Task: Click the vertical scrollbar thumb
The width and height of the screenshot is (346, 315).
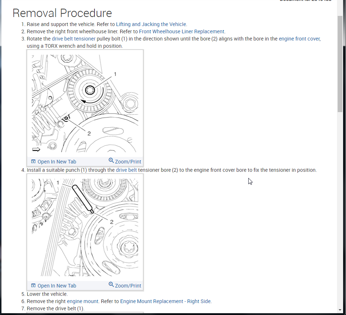Action: pyautogui.click(x=340, y=64)
